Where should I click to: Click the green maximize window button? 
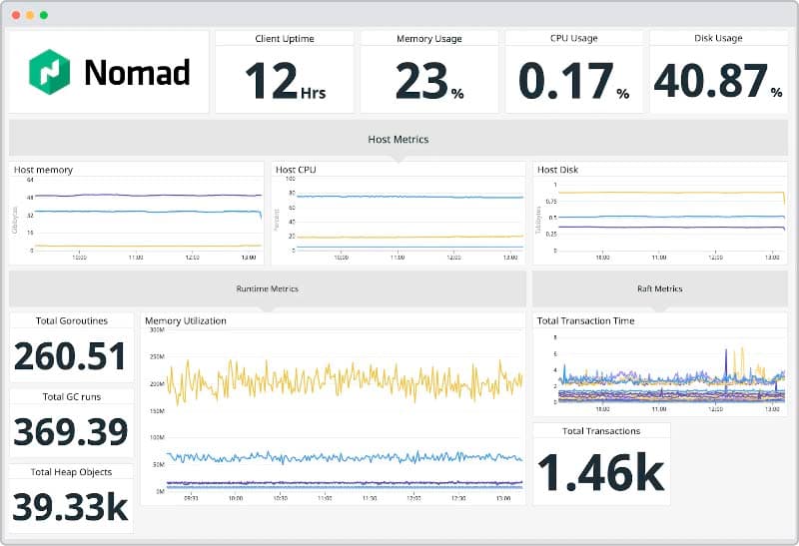44,15
